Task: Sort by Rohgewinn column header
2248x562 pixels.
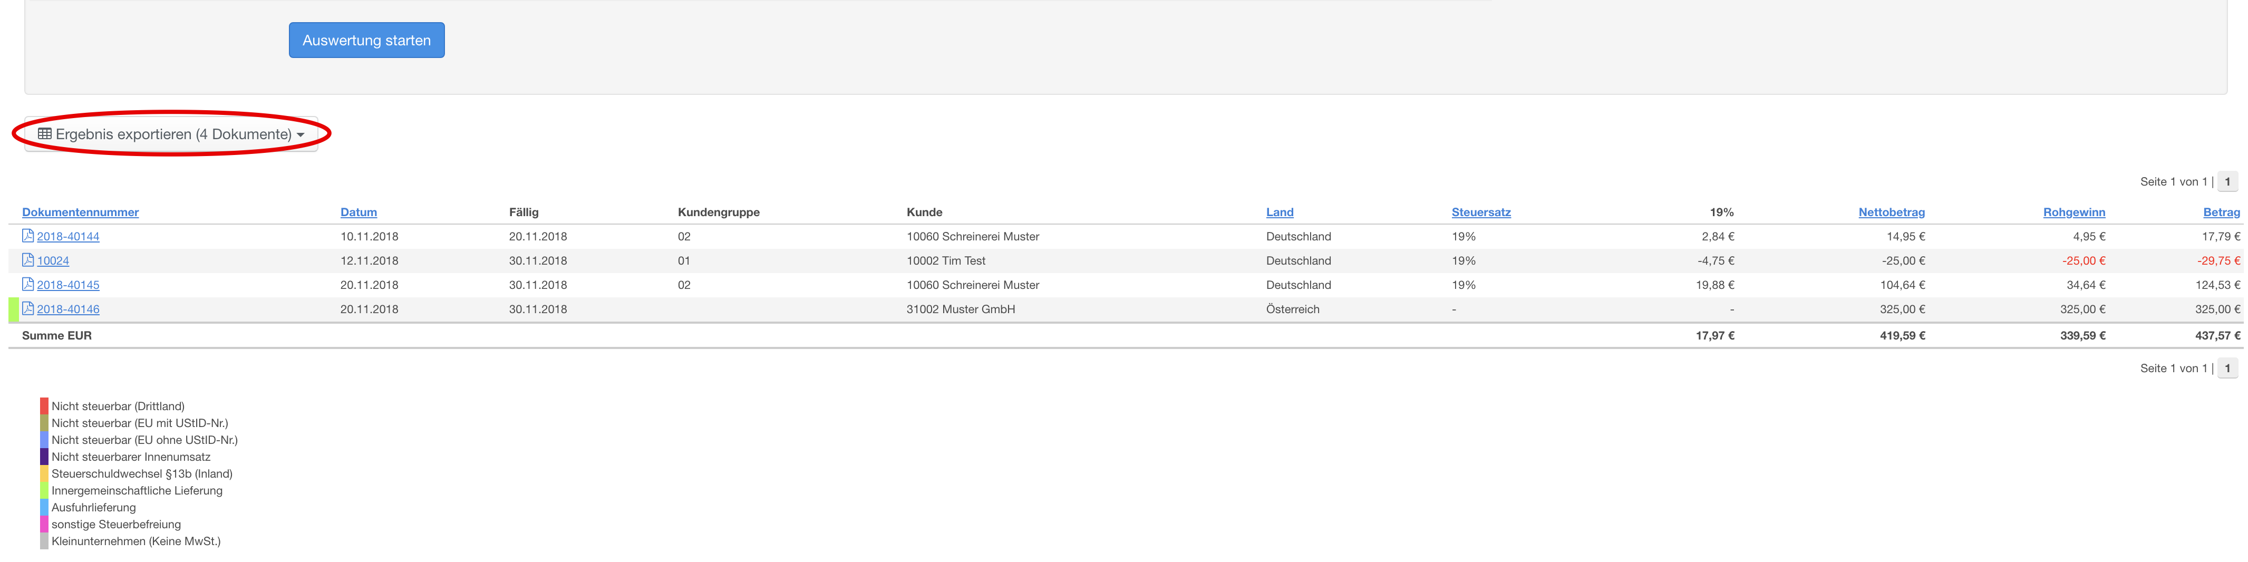Action: point(2073,212)
